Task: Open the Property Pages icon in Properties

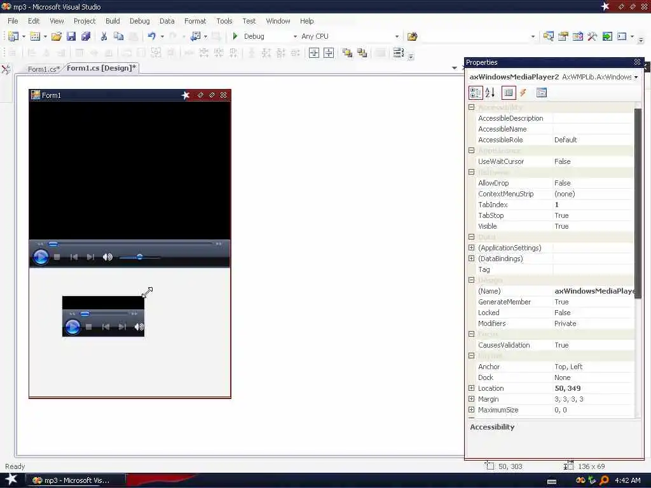Action: pyautogui.click(x=542, y=93)
